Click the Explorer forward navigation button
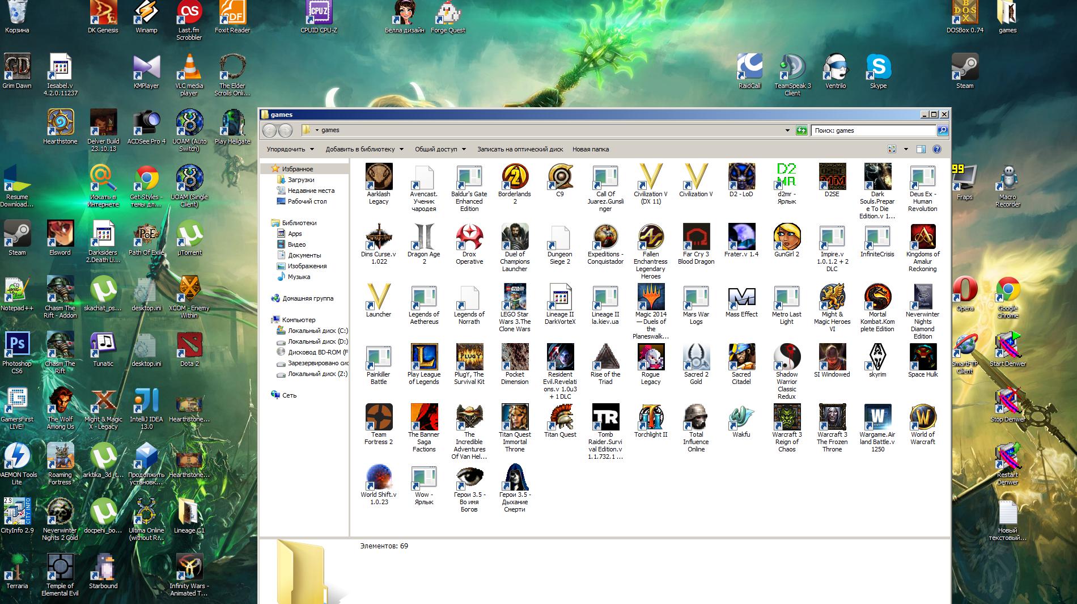Viewport: 1077px width, 604px height. [x=285, y=130]
